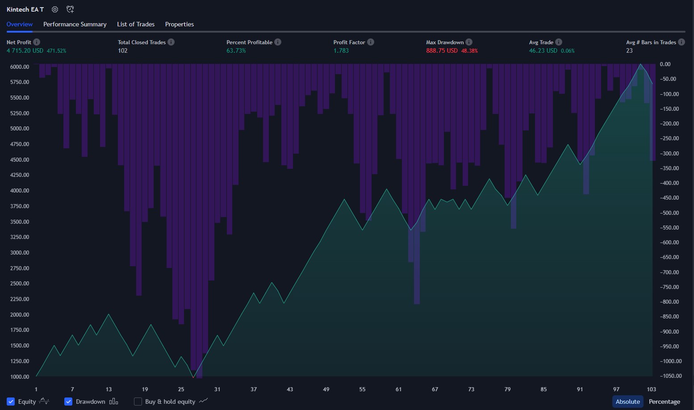Click the 23 average bars in trades value
This screenshot has width=694, height=410.
pos(629,50)
